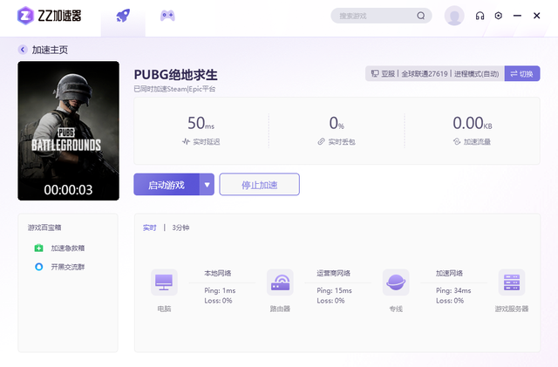
Task: Click 启动游戏 launch button
Action: coord(167,185)
